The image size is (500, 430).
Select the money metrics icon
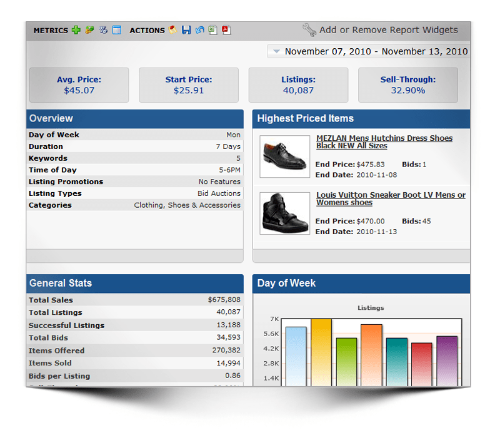click(89, 30)
